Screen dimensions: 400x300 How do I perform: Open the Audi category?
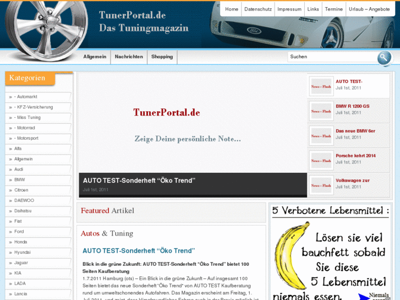click(19, 170)
